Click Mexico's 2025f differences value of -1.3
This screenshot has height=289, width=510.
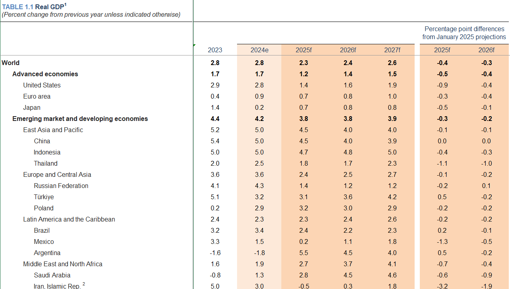point(442,241)
